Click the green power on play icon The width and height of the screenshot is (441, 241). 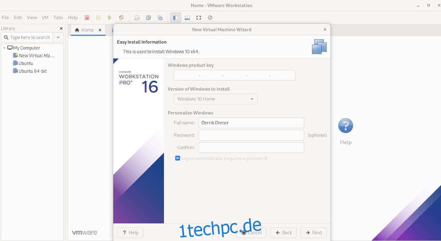110,17
